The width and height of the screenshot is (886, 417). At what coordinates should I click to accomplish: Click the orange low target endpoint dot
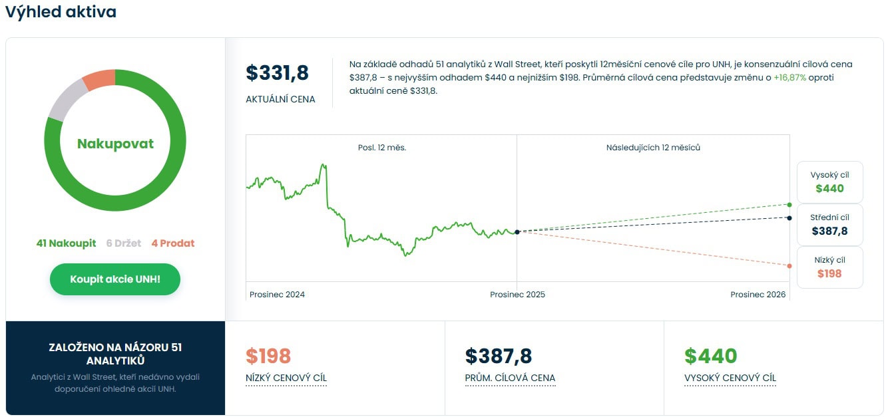[x=789, y=266]
